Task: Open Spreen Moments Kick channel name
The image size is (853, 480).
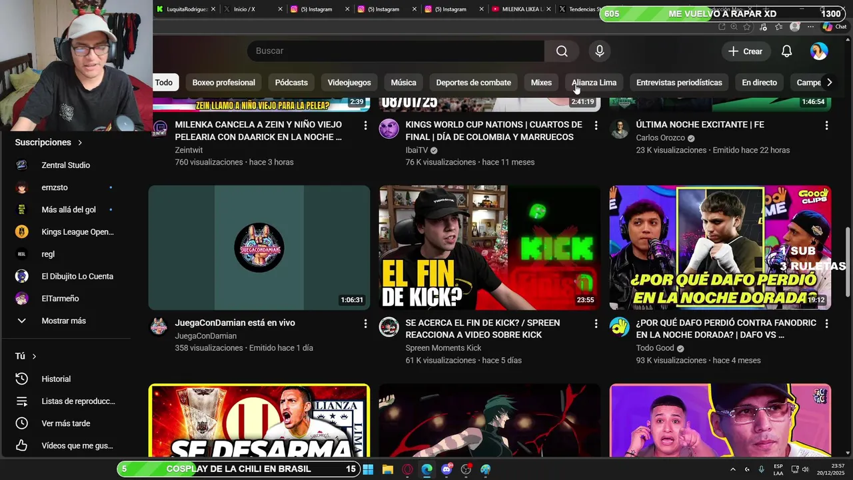Action: (443, 348)
